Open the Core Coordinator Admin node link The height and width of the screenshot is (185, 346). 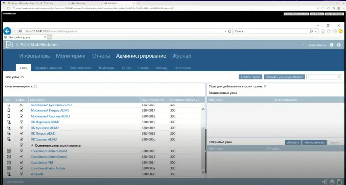point(48,168)
